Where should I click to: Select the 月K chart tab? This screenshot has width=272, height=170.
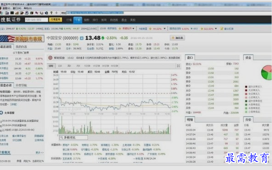pos(78,66)
